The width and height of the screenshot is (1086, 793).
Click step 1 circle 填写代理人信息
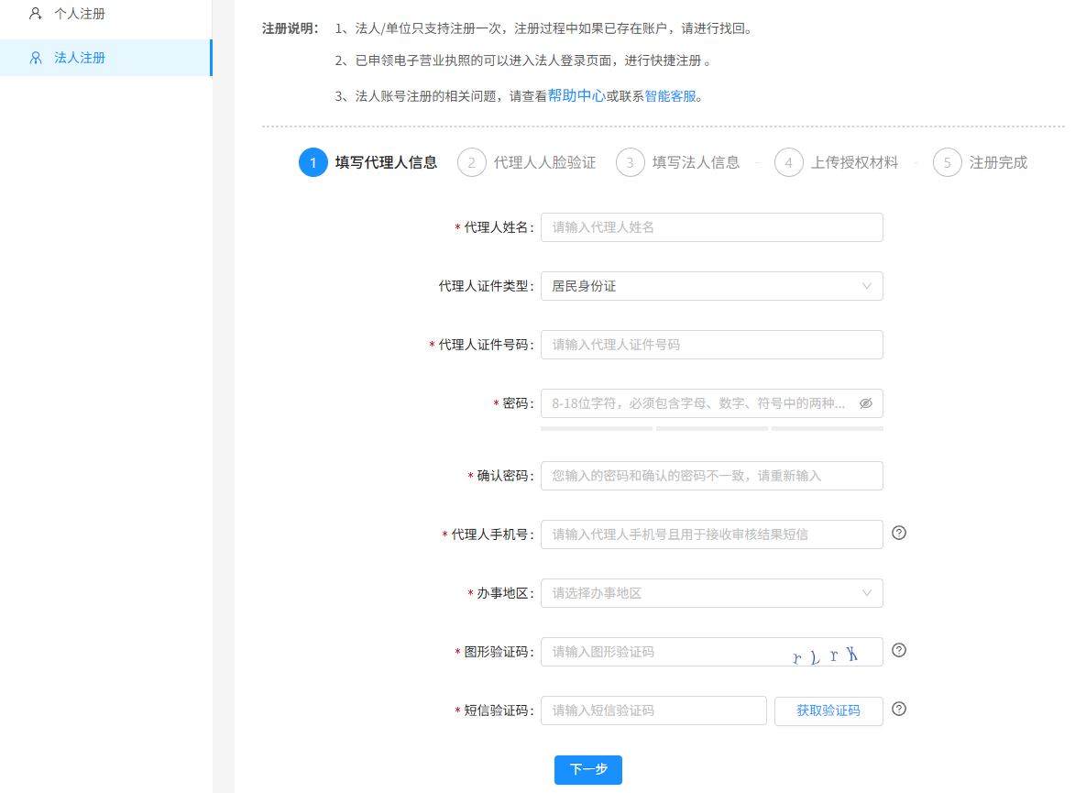click(313, 163)
